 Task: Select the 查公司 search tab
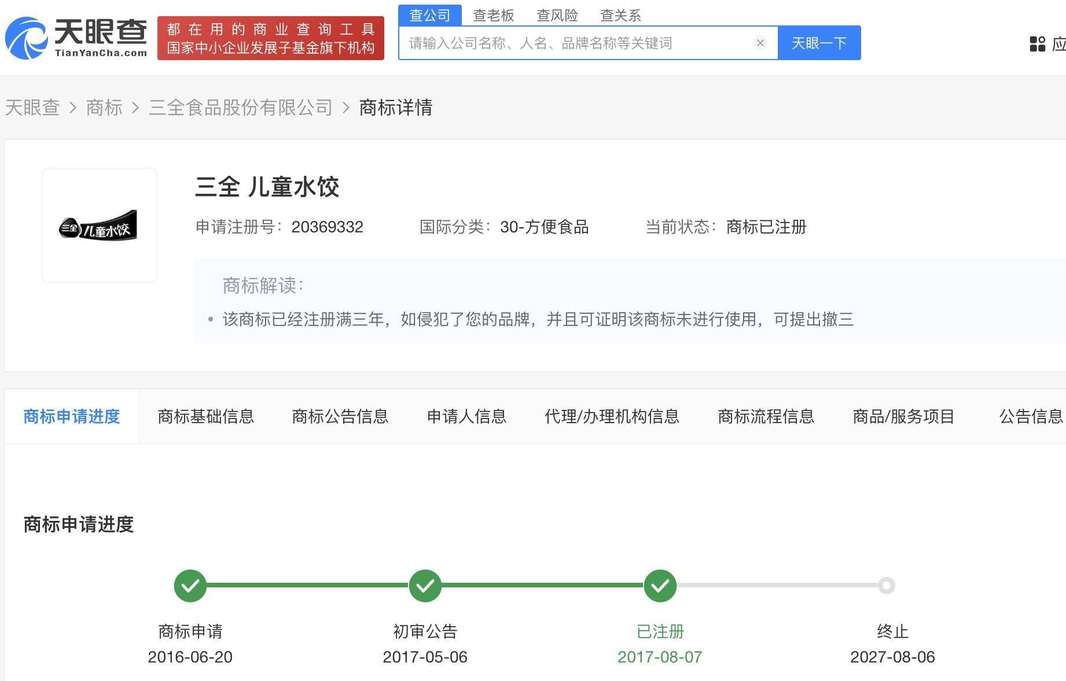(430, 15)
